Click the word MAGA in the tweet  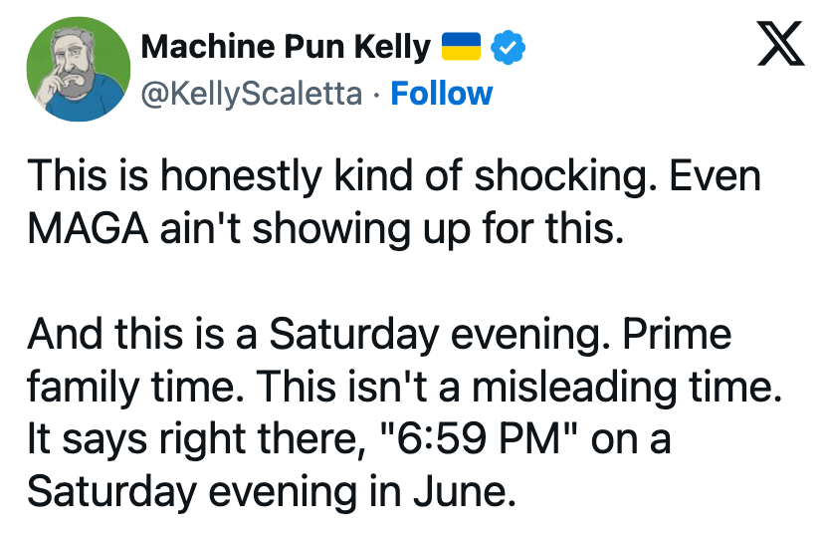(88, 229)
